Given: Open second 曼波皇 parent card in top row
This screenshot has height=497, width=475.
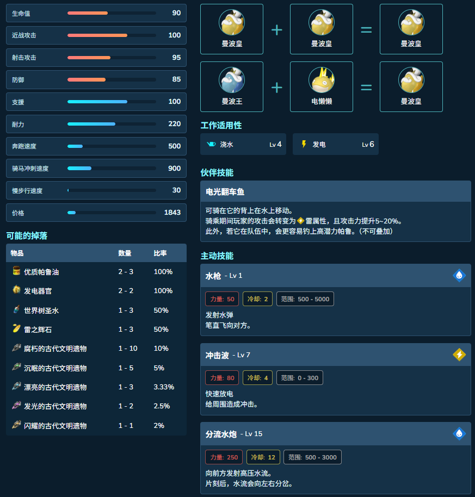Looking at the screenshot, I should click(x=322, y=29).
